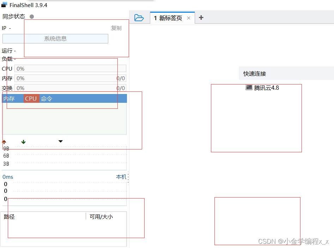Click the sync status gray indicator dot
Screen dimensions: 334x248
(32, 17)
